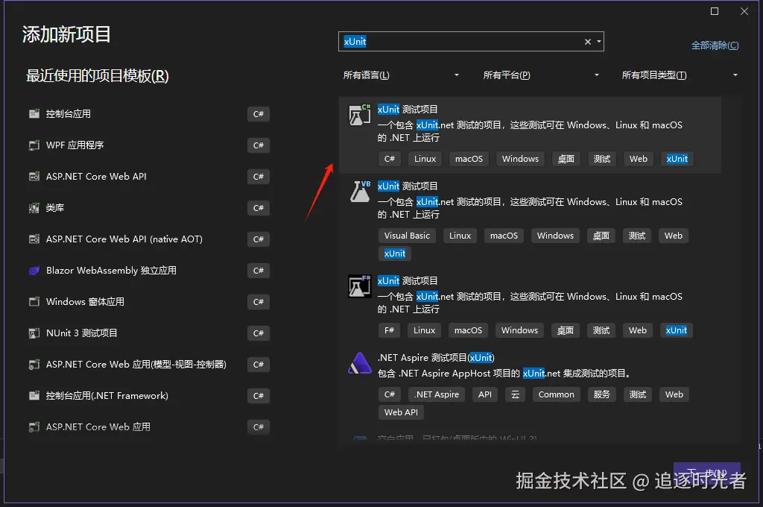
Task: Click the C# tag beside 类库
Action: 259,208
